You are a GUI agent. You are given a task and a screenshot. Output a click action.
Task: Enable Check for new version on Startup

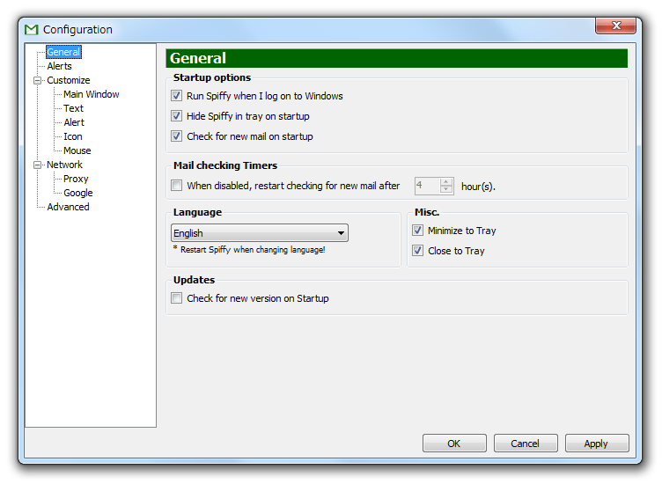[x=176, y=298]
